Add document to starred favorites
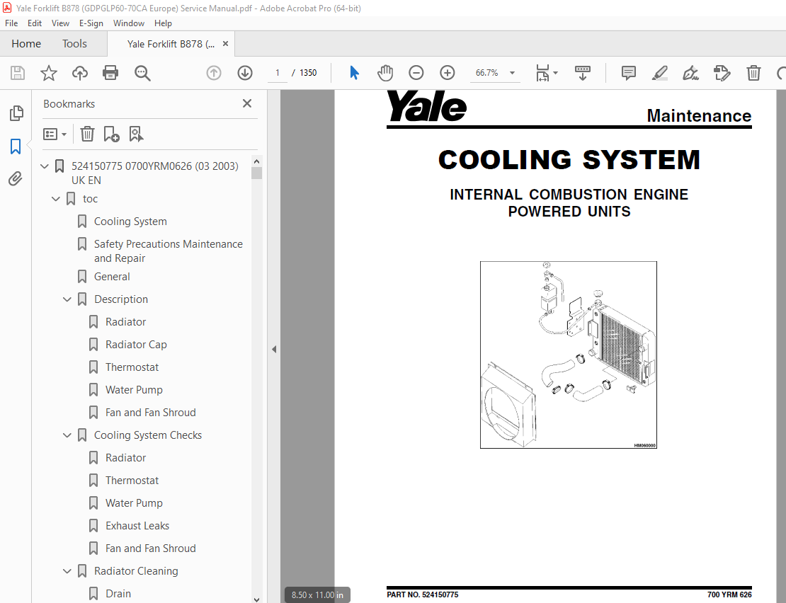Image resolution: width=786 pixels, height=603 pixels. [49, 73]
